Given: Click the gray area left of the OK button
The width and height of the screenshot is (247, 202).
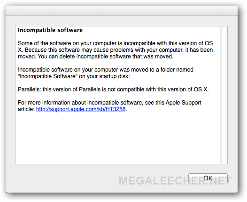Looking at the screenshot, I should pos(94,178).
